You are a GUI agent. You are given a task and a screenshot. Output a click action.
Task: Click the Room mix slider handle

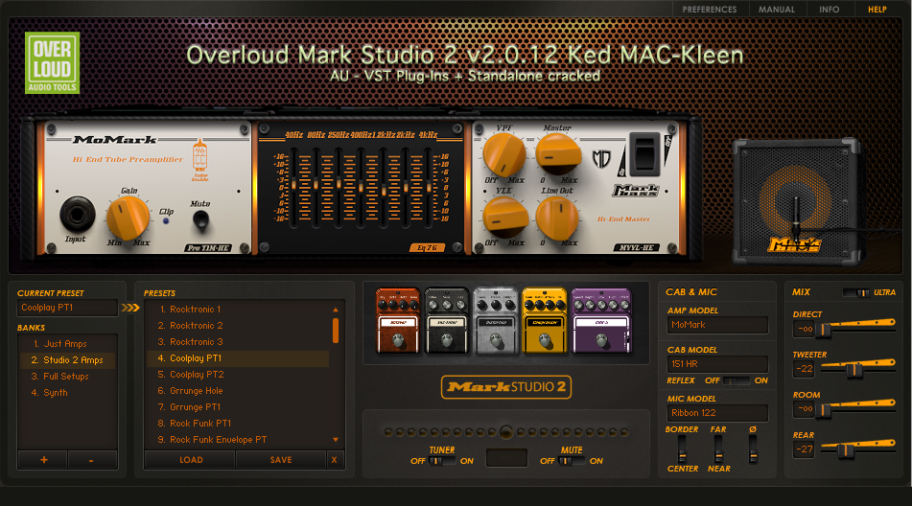823,410
